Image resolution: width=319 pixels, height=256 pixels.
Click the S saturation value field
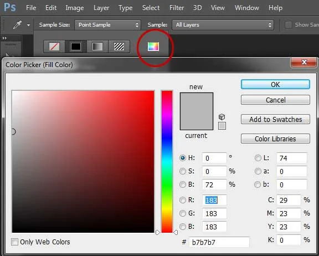tap(214, 171)
